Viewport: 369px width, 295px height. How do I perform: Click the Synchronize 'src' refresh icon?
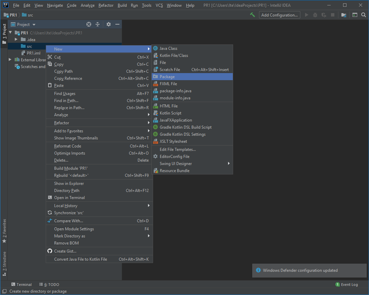pos(50,212)
